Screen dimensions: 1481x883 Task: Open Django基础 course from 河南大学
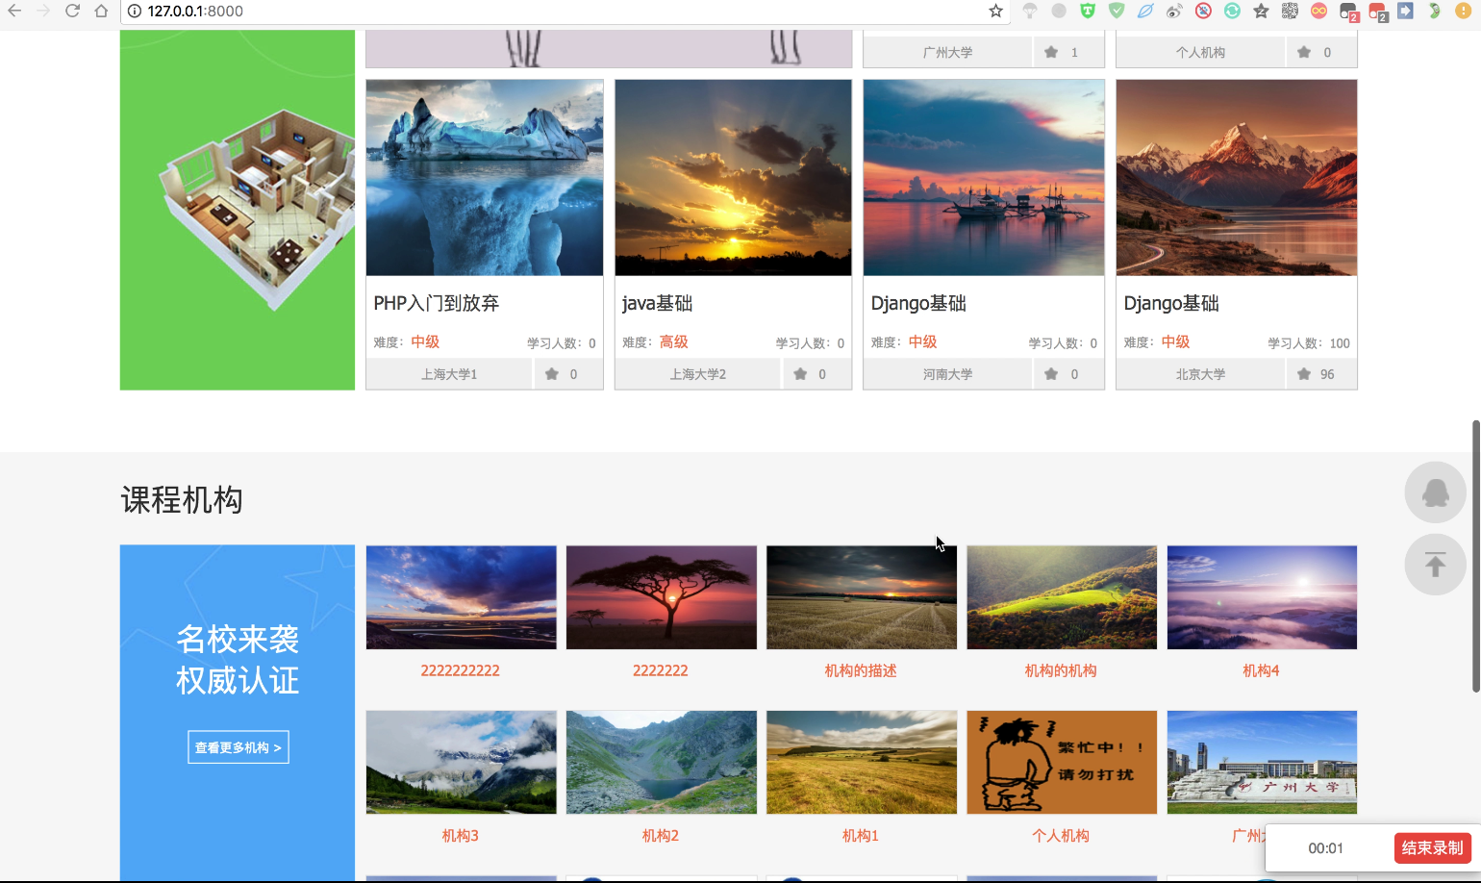tap(918, 303)
